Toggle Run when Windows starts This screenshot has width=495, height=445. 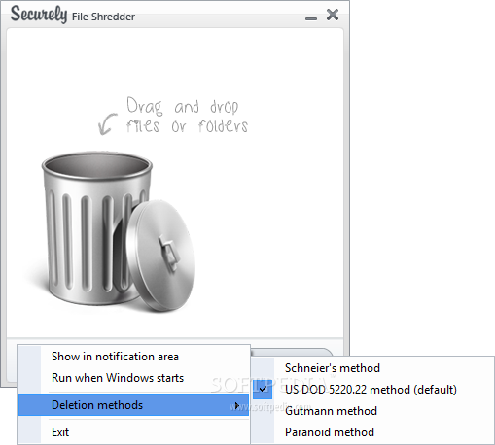tap(134, 378)
